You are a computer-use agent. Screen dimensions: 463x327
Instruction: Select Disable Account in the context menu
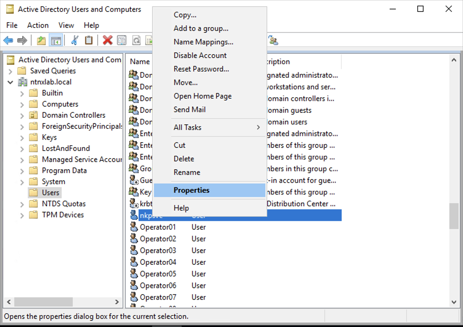click(200, 55)
